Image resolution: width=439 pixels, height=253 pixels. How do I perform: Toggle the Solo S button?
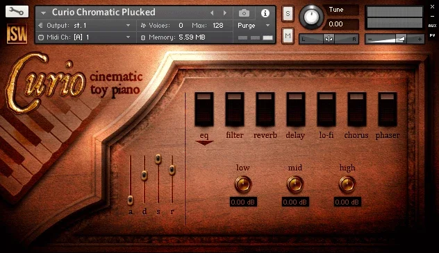(288, 13)
